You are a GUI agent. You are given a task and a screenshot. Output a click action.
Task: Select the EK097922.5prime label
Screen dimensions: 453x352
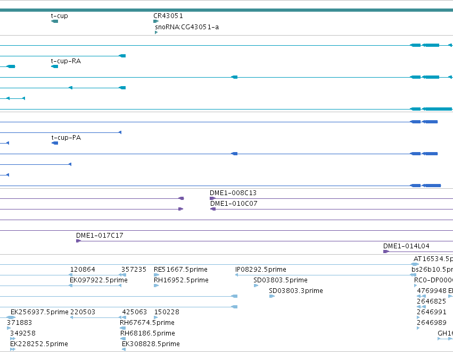pyautogui.click(x=98, y=280)
